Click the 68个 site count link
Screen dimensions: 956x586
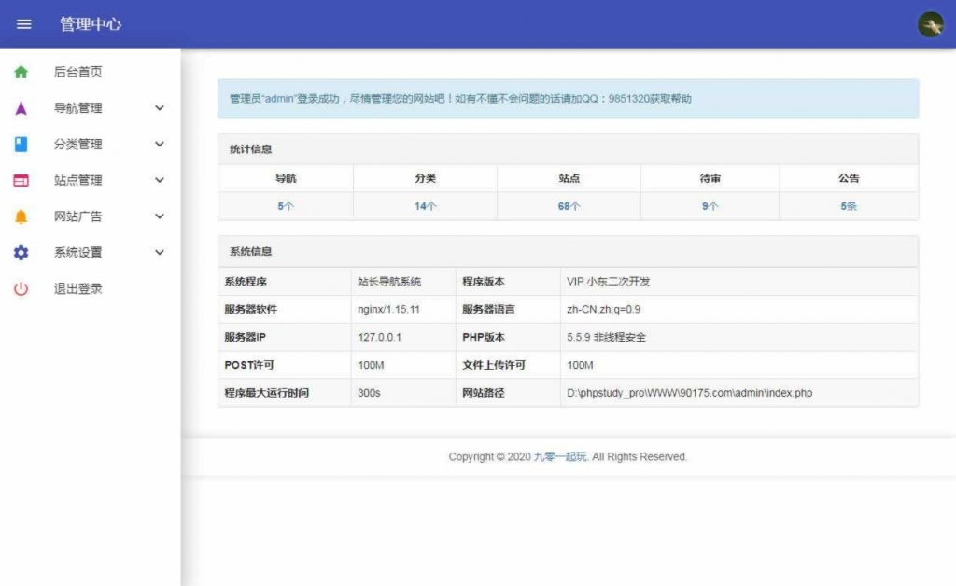pyautogui.click(x=569, y=206)
